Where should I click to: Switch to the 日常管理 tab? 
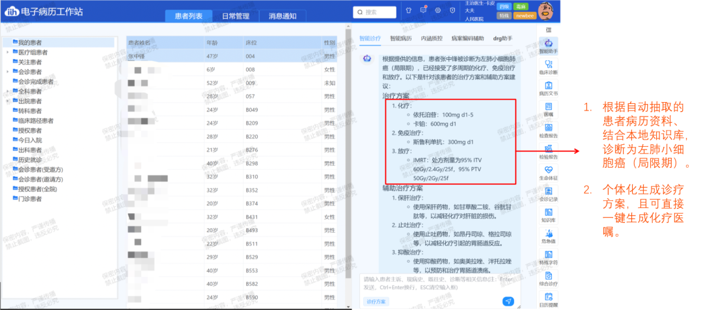coord(236,16)
